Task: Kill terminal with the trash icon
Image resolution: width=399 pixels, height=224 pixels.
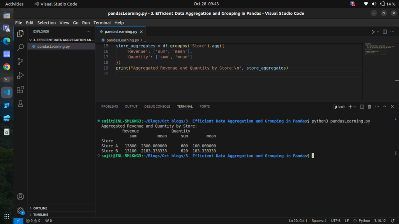Action: coord(369,107)
